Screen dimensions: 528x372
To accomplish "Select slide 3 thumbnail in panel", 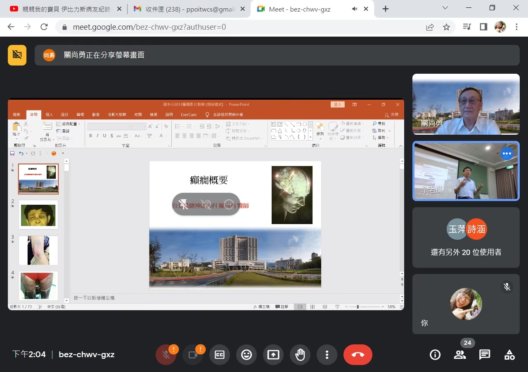I will [x=38, y=250].
